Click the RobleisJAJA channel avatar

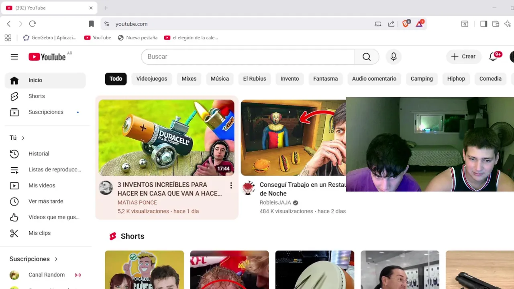[248, 188]
